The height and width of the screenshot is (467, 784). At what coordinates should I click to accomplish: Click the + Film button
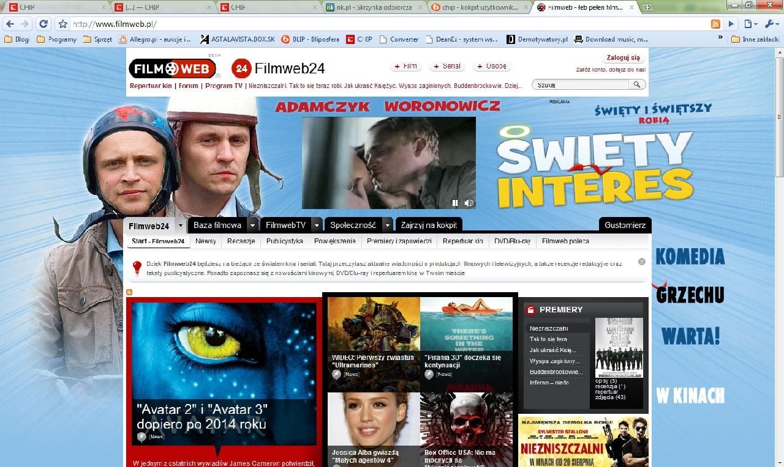(x=405, y=66)
